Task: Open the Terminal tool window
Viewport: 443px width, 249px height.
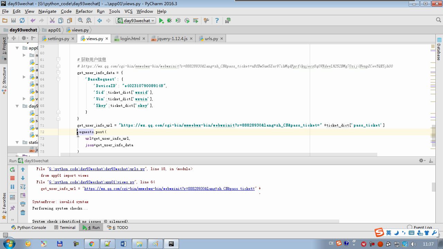Action: 65,228
